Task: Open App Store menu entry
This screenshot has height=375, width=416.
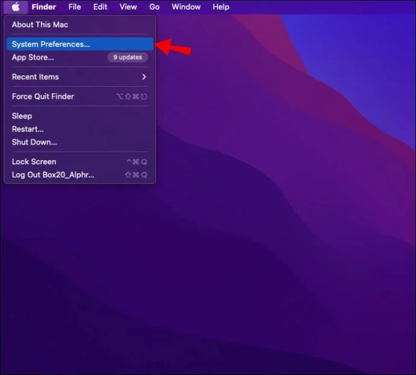Action: click(x=80, y=57)
